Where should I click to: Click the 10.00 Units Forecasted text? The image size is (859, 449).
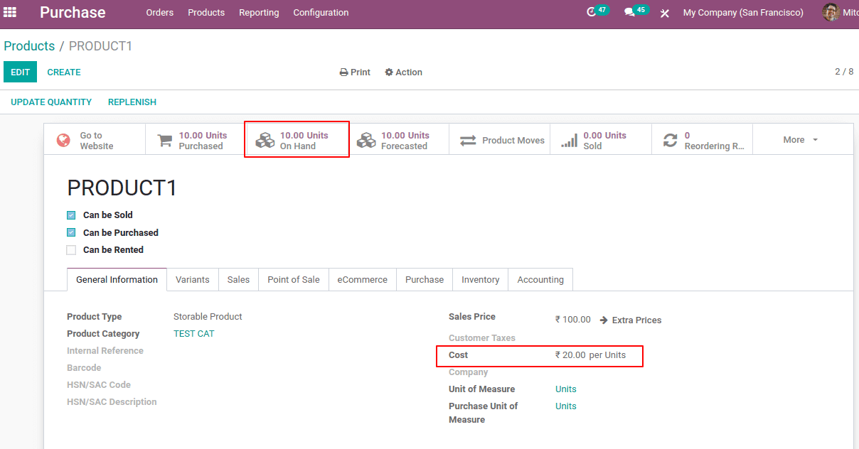pyautogui.click(x=405, y=141)
